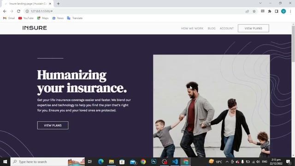295x166 pixels.
Task: Open the clock showing 2:13 pm
Action: [x=276, y=162]
